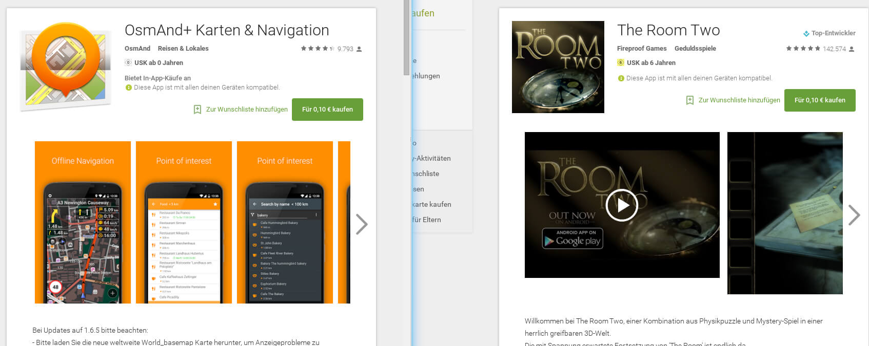The image size is (869, 346).
Task: Click 'Bei Updates auf 1.6.5 bitte beachten:' text
Action: click(90, 330)
